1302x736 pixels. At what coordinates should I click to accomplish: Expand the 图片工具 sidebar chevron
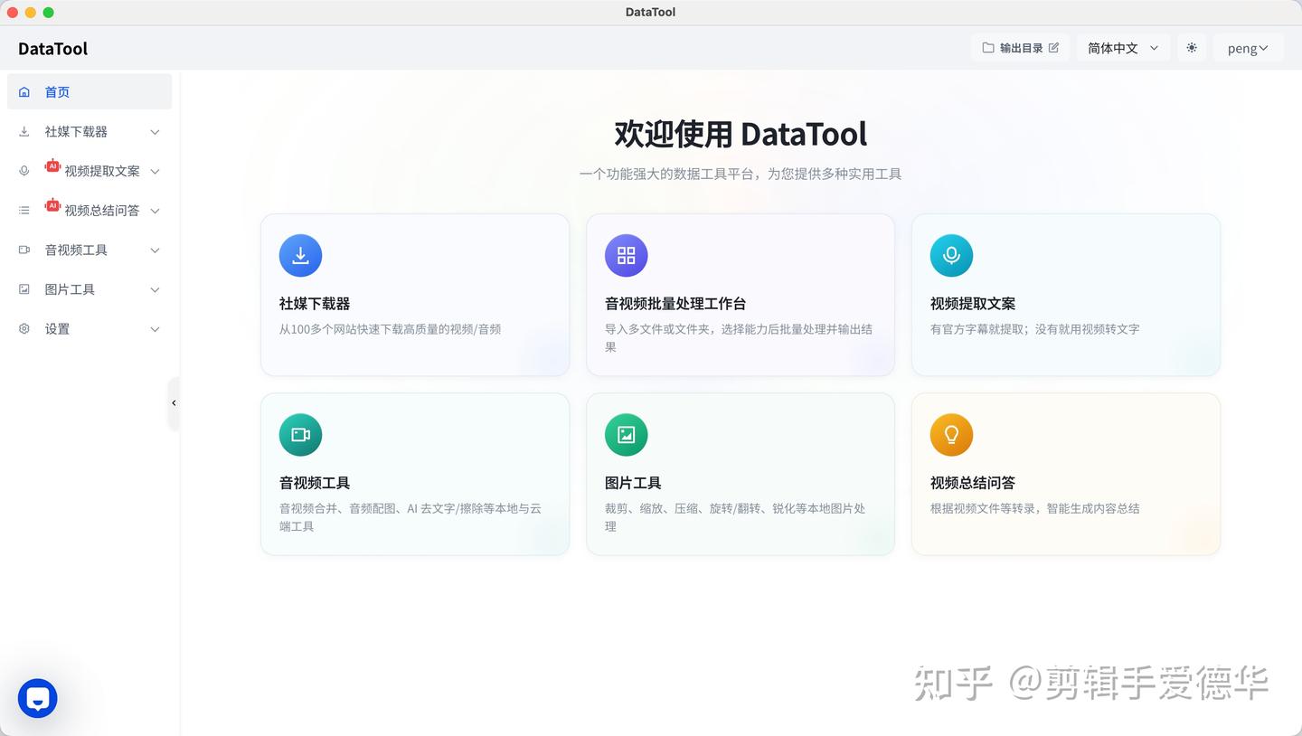click(x=155, y=289)
